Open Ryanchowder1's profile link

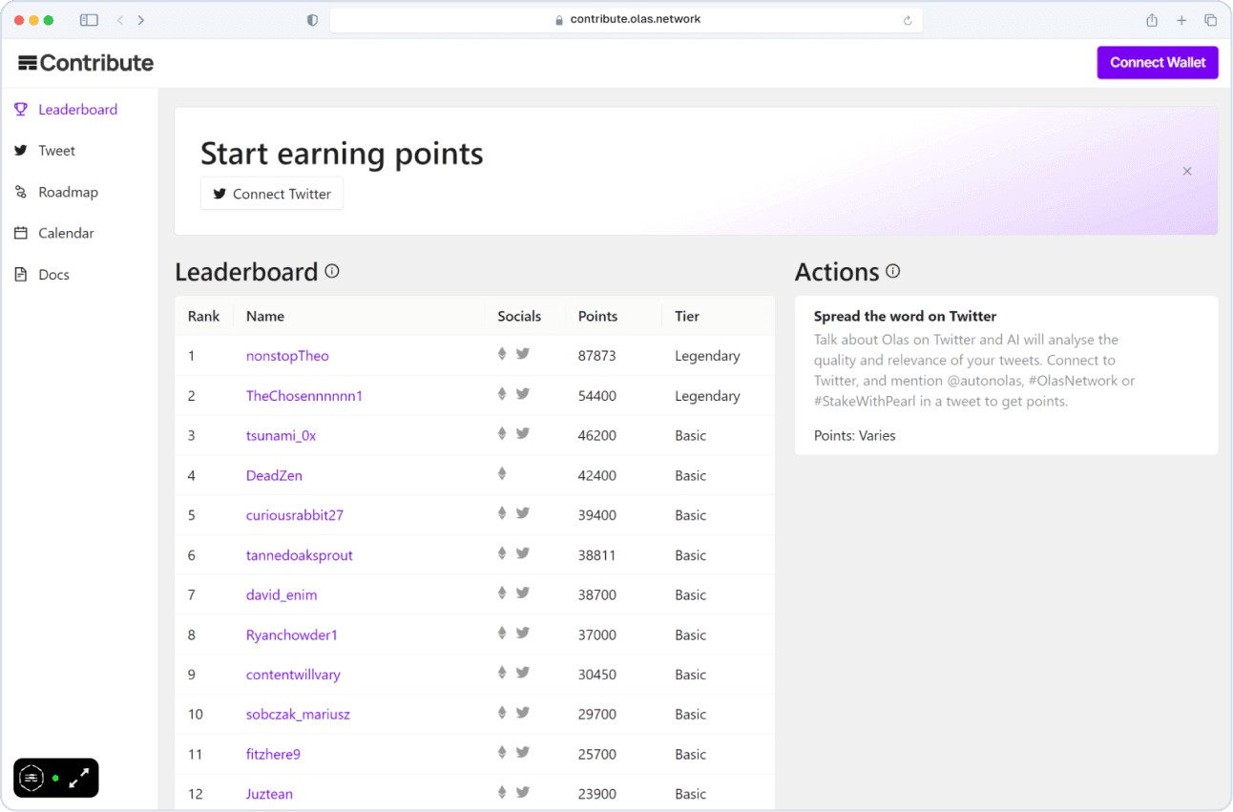click(292, 635)
